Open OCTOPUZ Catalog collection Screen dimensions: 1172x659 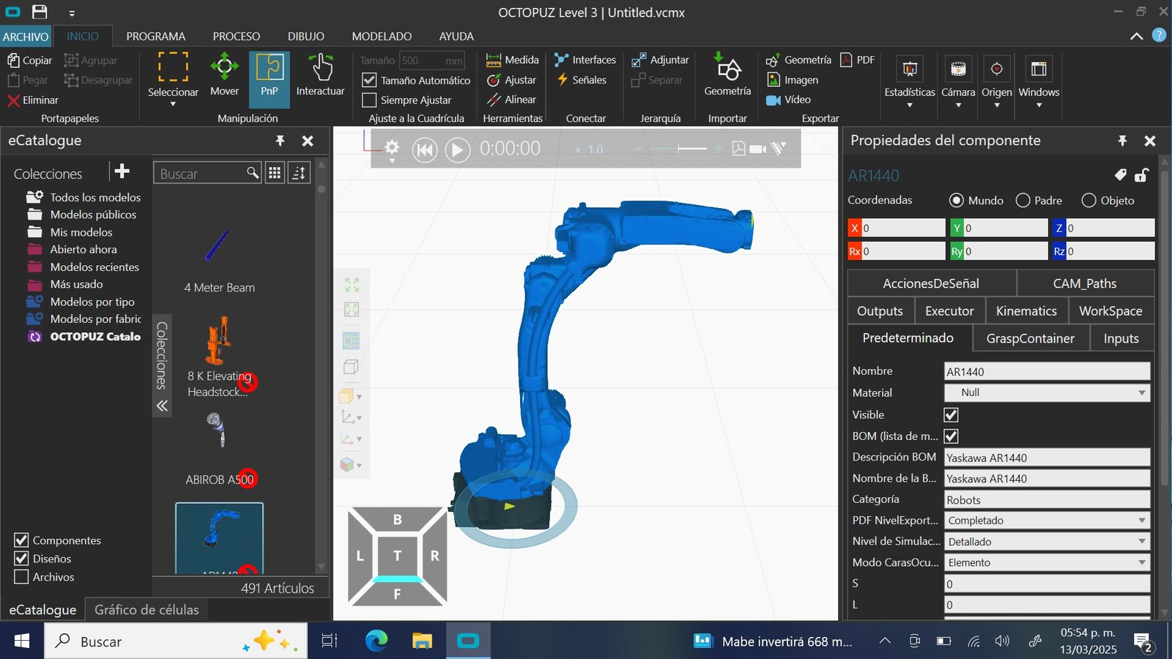click(95, 337)
